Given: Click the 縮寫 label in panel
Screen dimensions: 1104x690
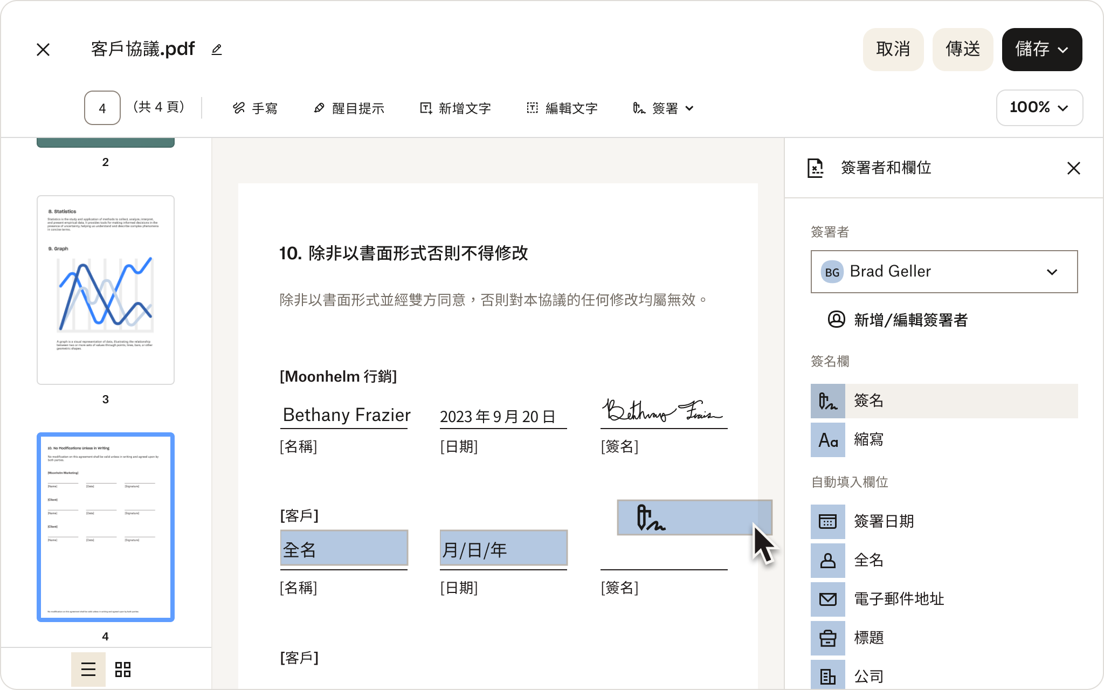Looking at the screenshot, I should (x=868, y=439).
